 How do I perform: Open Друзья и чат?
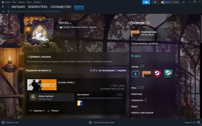point(190,123)
